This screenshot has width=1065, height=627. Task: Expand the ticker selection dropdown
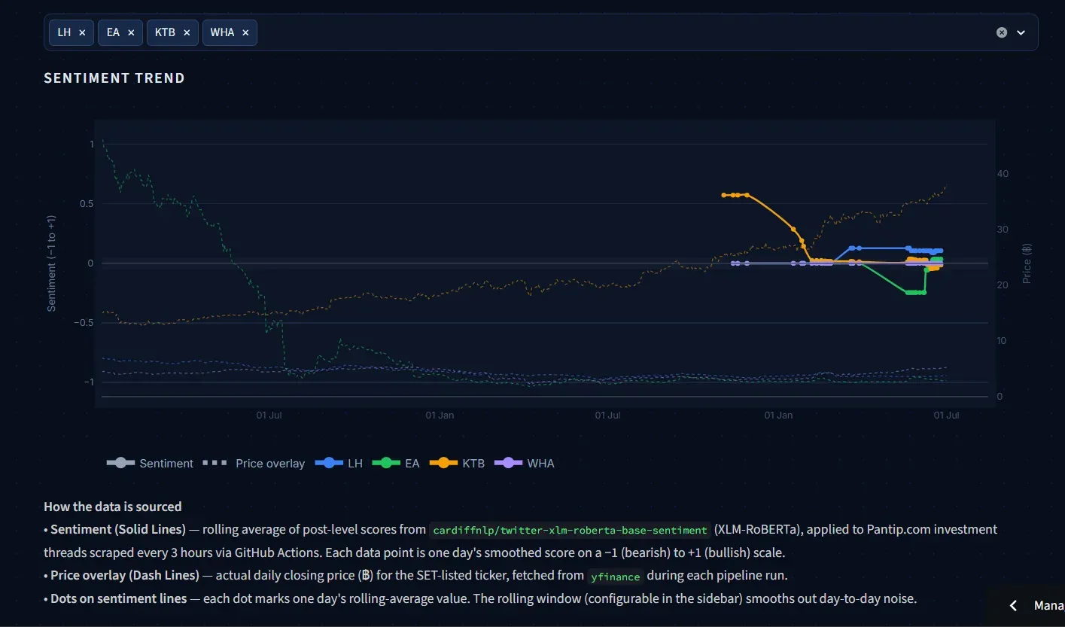1021,32
